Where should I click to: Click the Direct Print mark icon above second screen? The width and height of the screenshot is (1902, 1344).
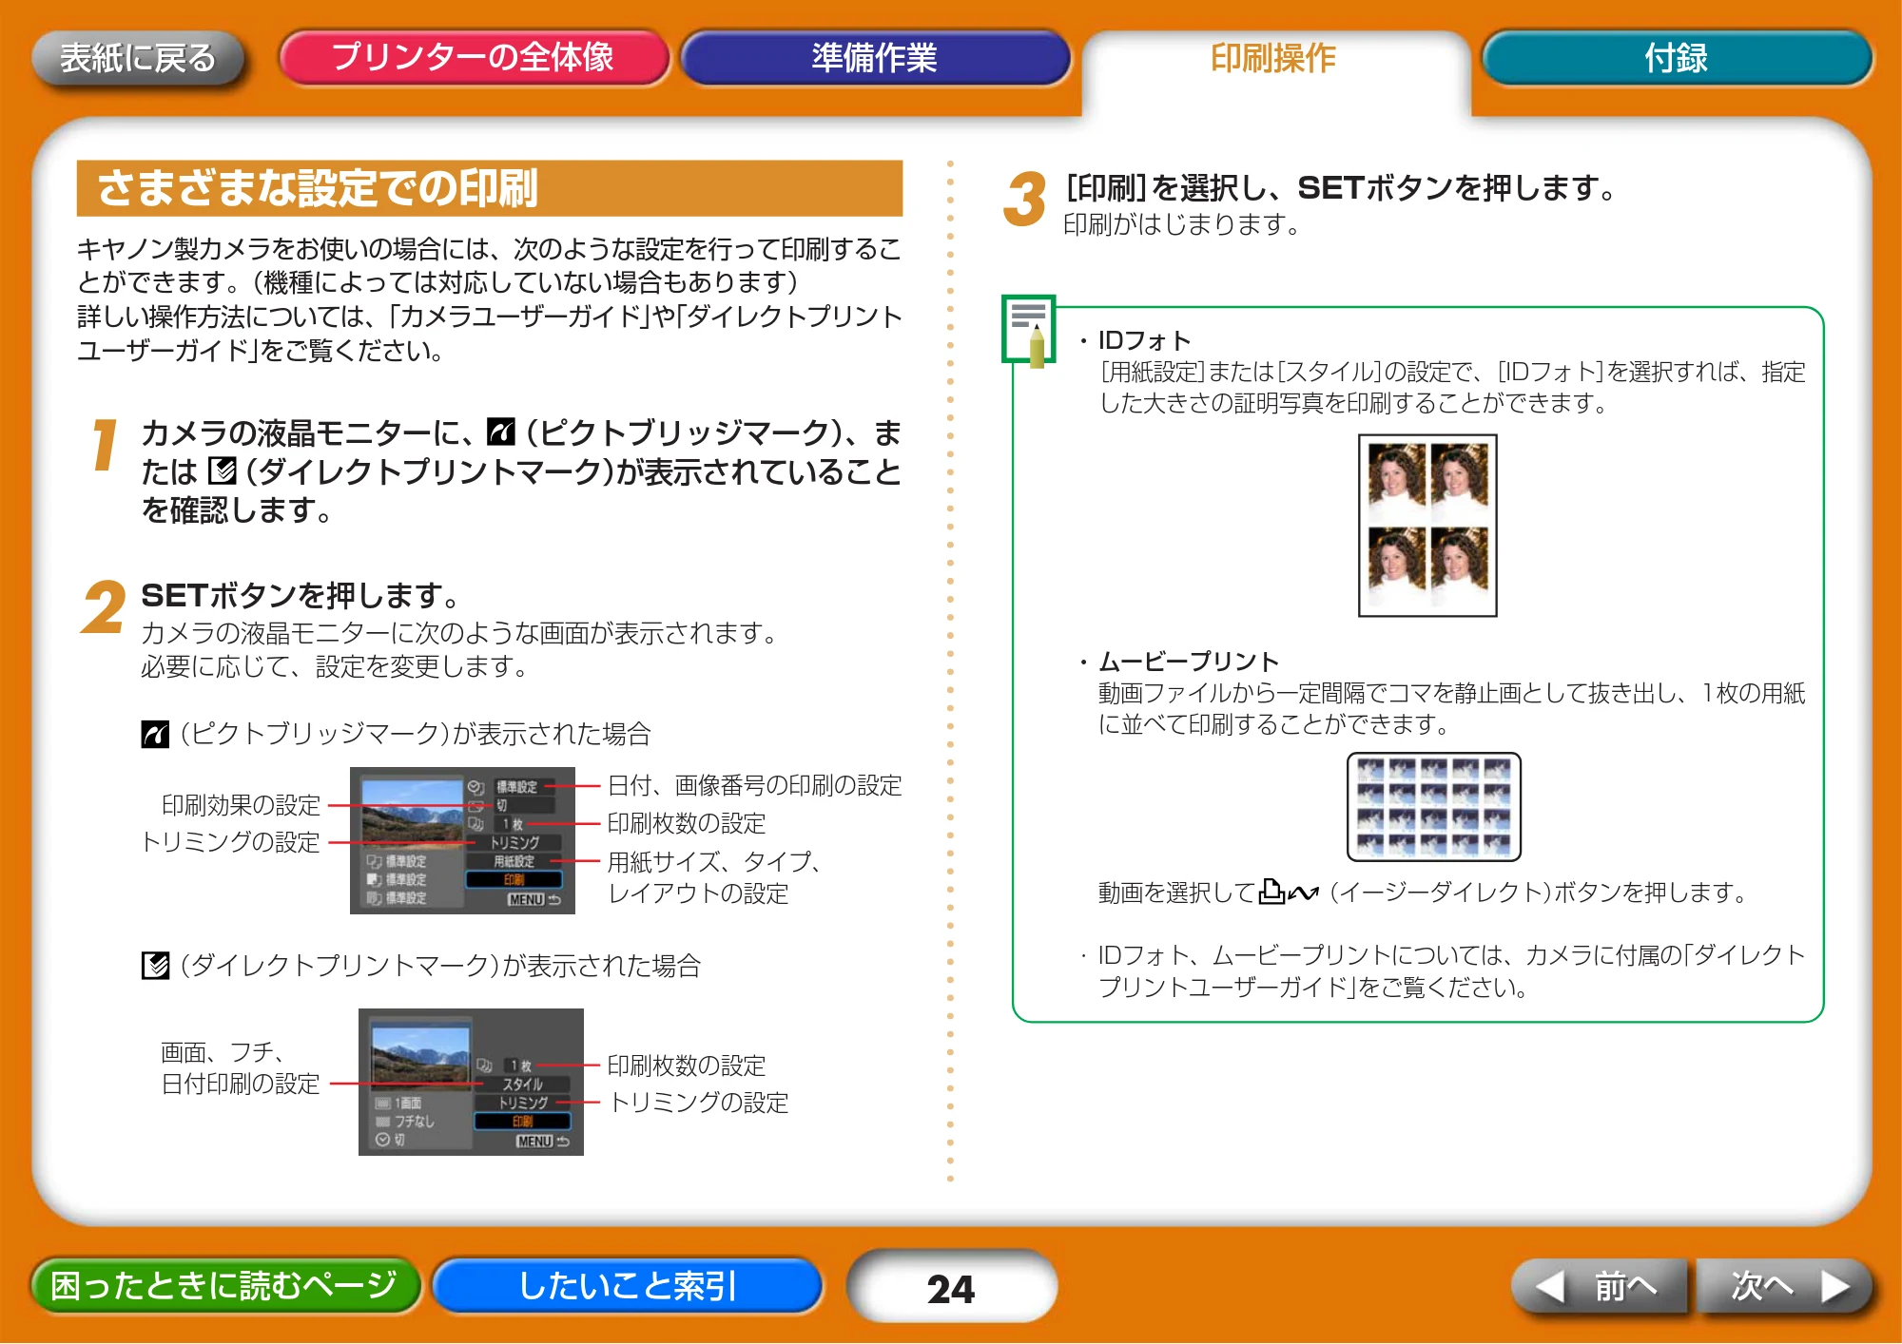point(155,966)
